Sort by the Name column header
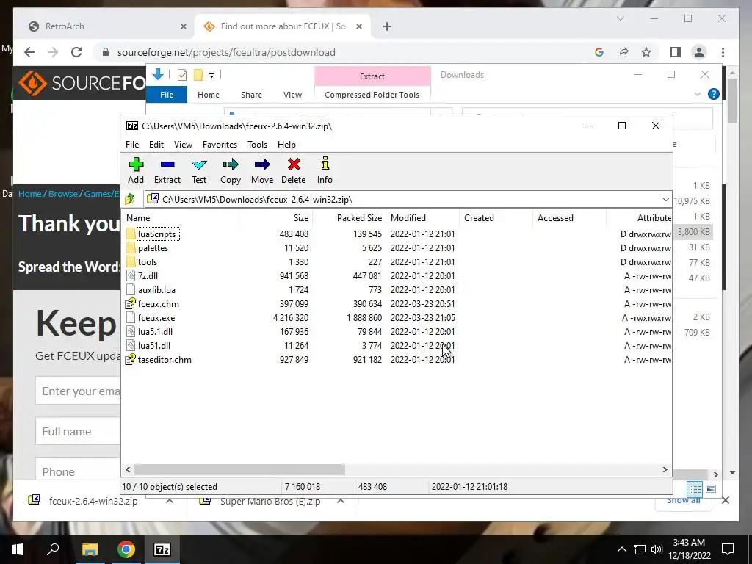Viewport: 752px width, 564px height. coord(181,217)
